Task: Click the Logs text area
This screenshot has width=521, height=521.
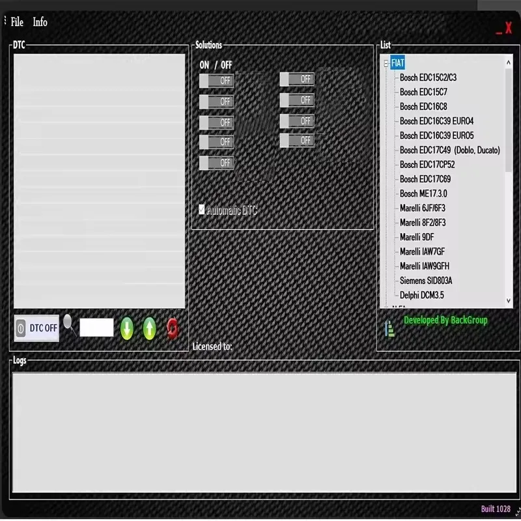Action: click(264, 432)
